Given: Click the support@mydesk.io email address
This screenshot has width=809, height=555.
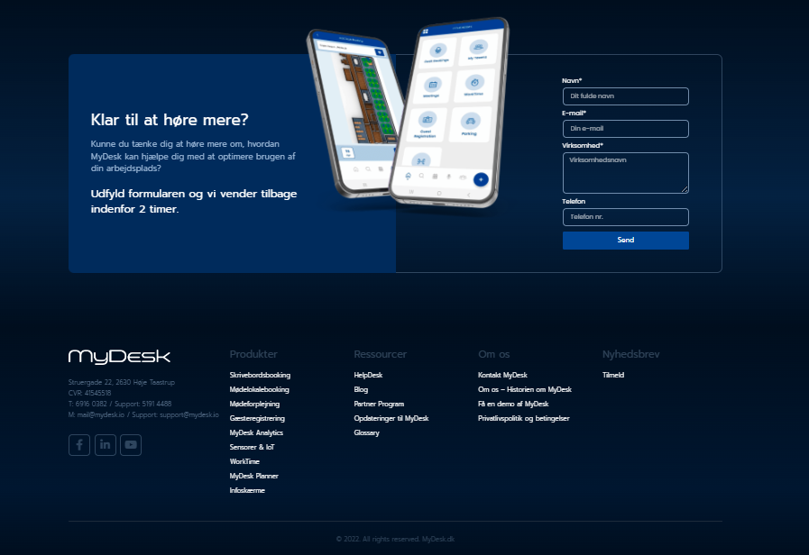Looking at the screenshot, I should click(x=188, y=414).
